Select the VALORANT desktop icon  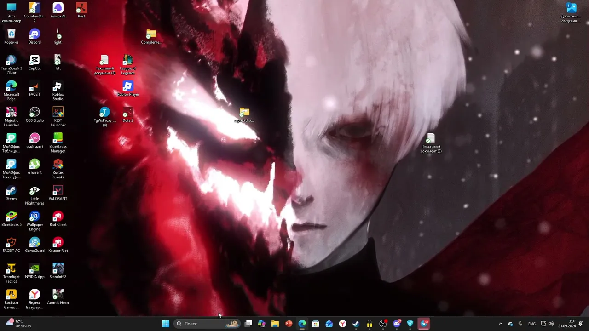[58, 193]
